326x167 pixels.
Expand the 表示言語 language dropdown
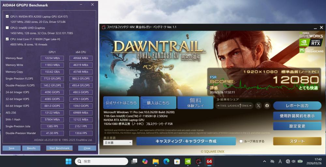tap(118, 143)
